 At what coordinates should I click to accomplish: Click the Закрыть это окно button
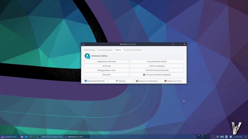point(173,81)
